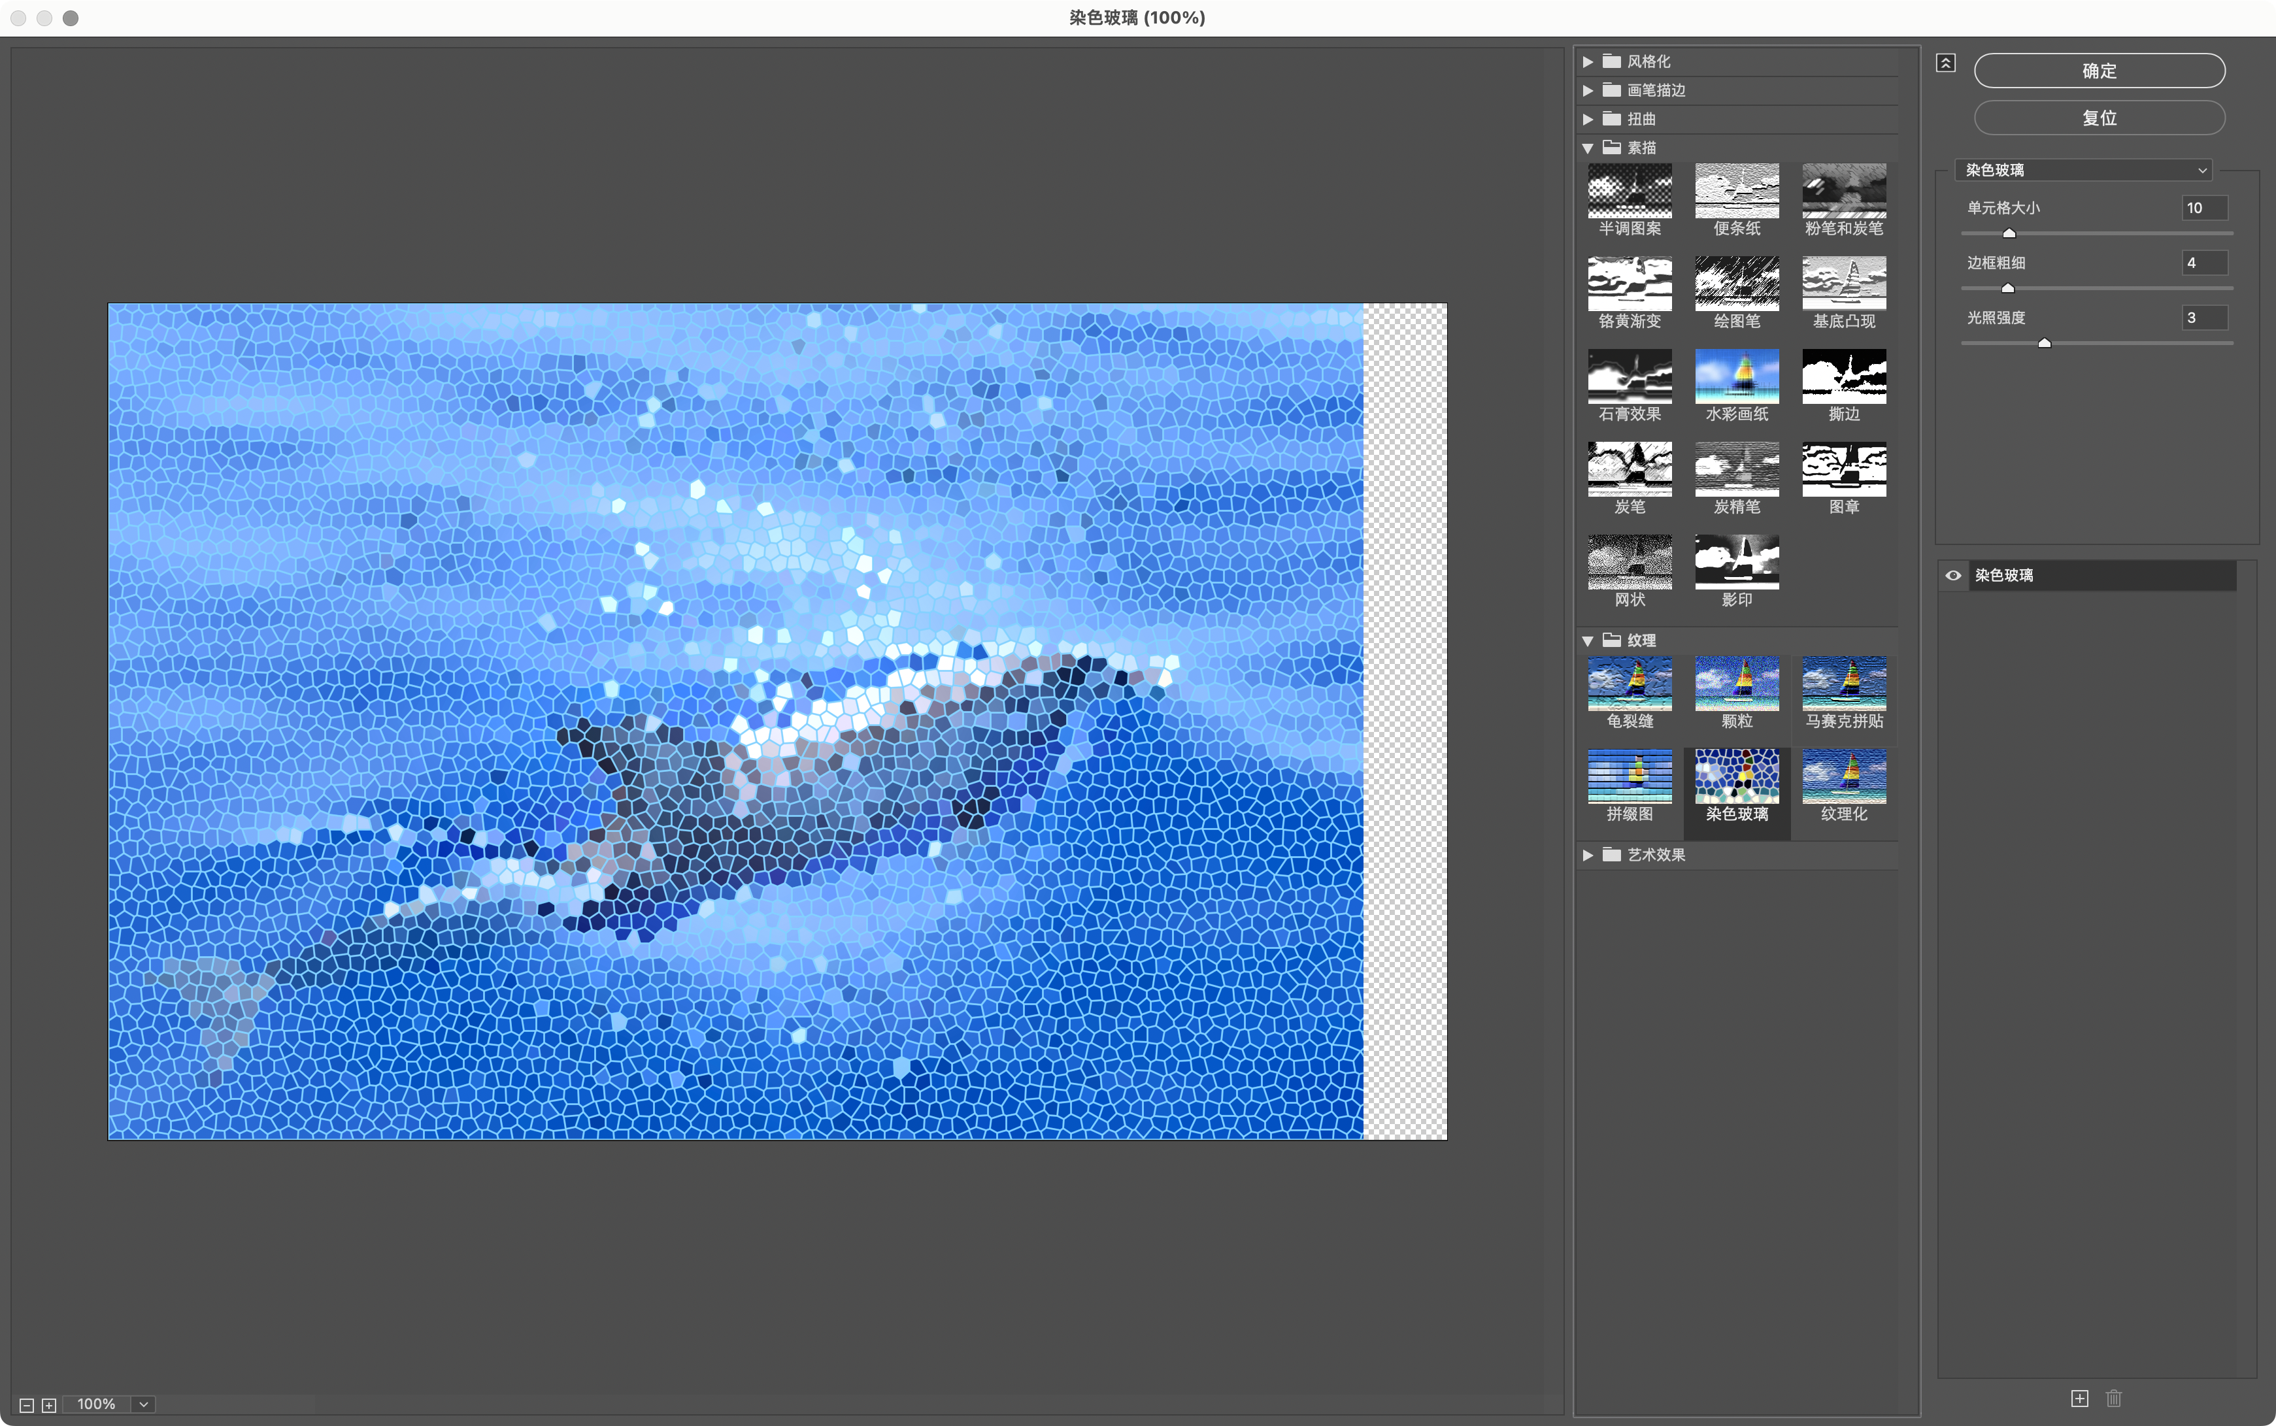The height and width of the screenshot is (1426, 2276).
Task: Select the 炭笔 filter thumbnail
Action: [1629, 469]
